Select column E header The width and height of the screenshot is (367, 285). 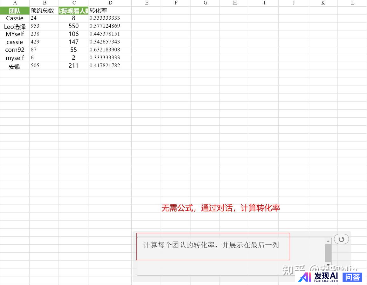tap(146, 3)
